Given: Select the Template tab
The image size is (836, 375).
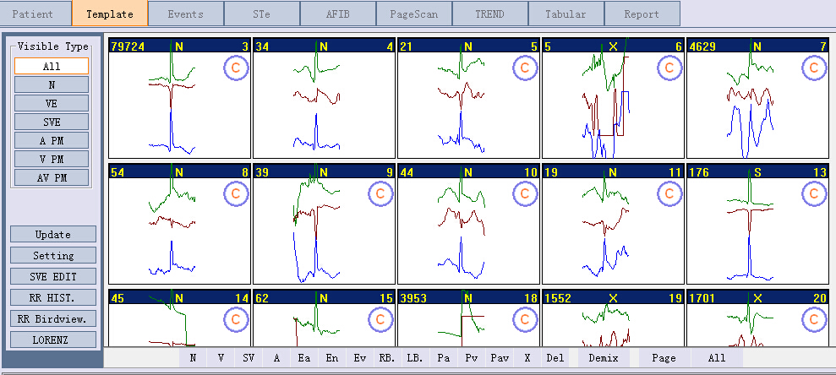Looking at the screenshot, I should pyautogui.click(x=110, y=14).
